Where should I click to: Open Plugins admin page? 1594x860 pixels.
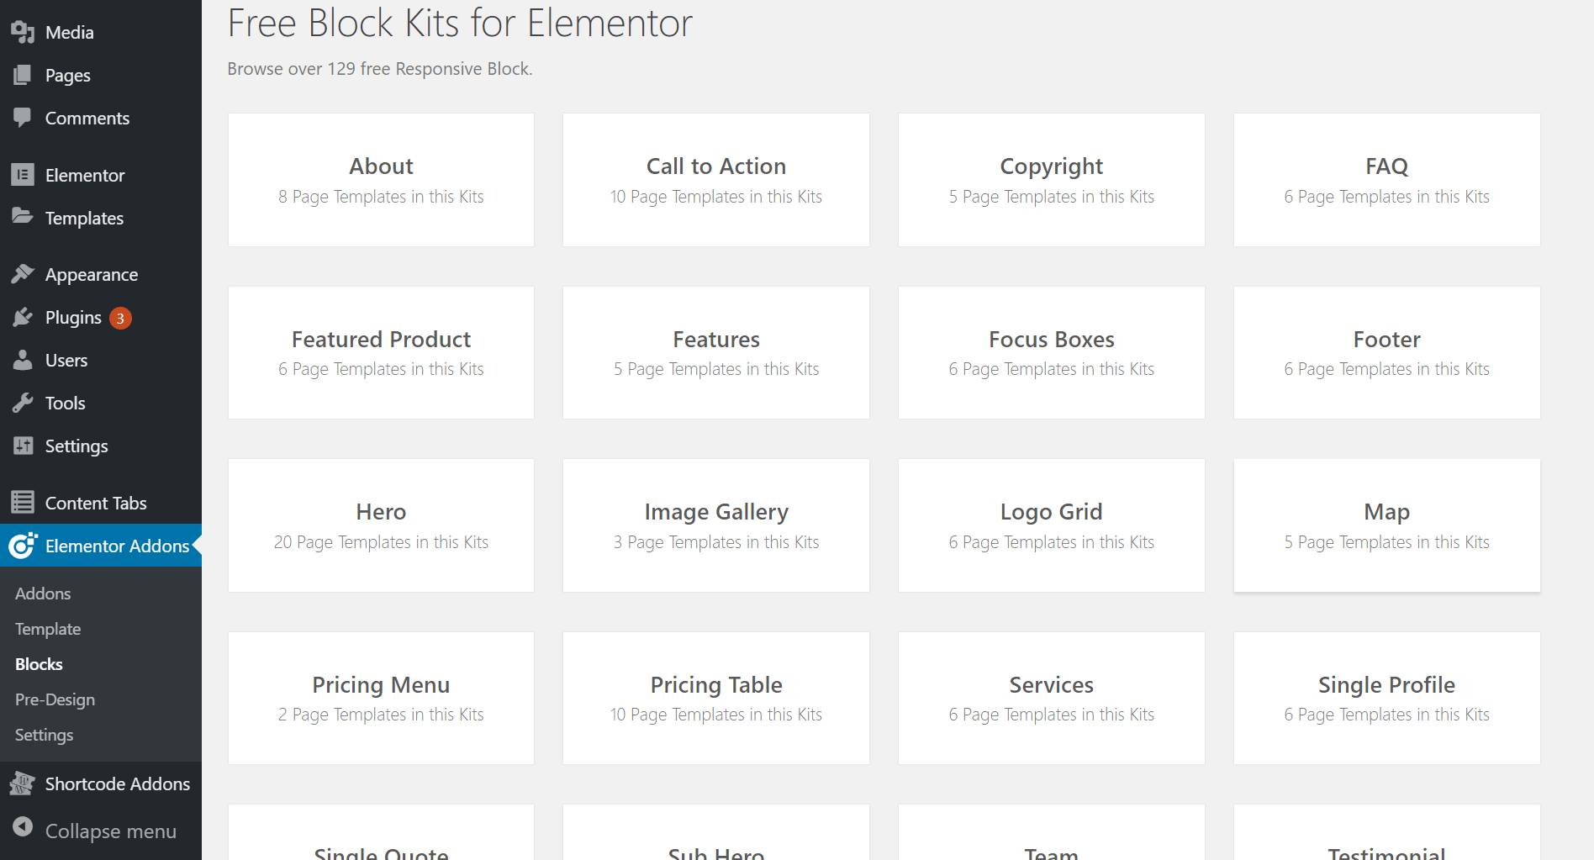click(x=101, y=317)
